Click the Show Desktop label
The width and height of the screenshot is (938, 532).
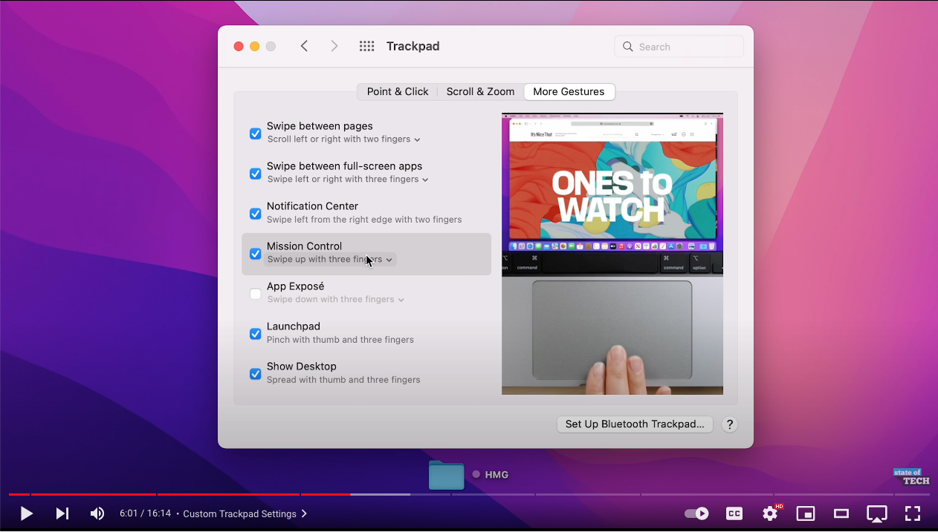[x=302, y=367]
